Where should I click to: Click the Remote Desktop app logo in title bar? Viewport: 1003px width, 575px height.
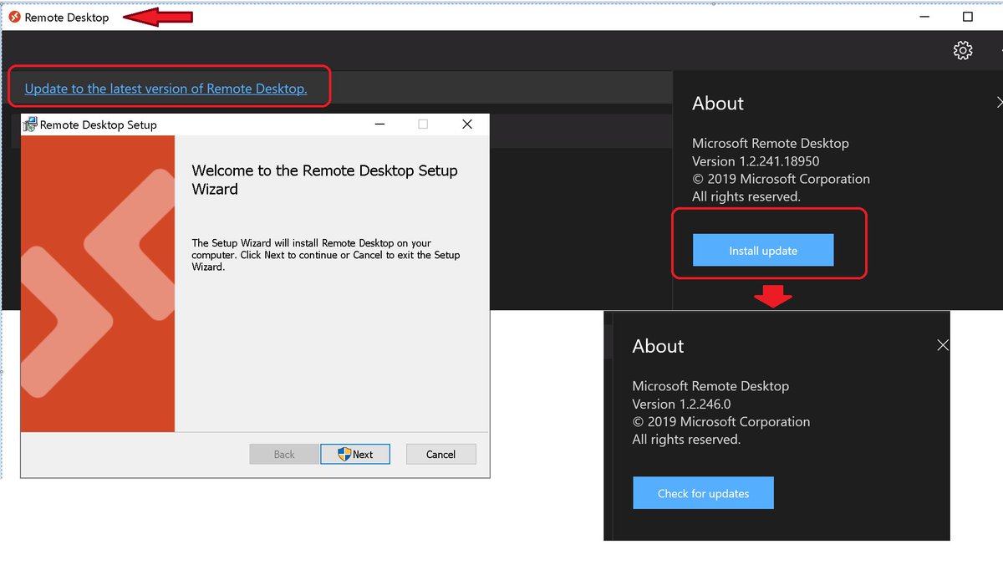pyautogui.click(x=14, y=17)
